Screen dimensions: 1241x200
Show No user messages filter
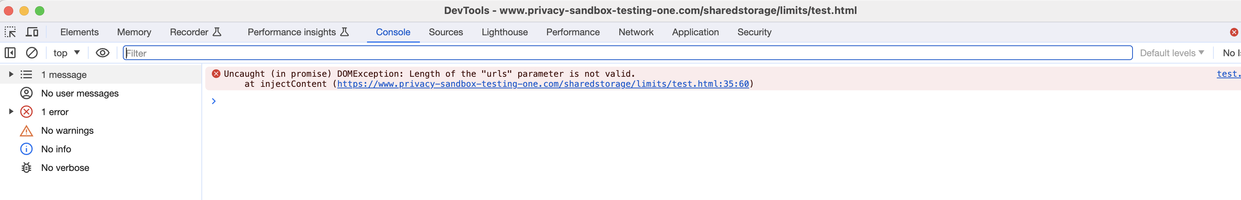(x=80, y=93)
